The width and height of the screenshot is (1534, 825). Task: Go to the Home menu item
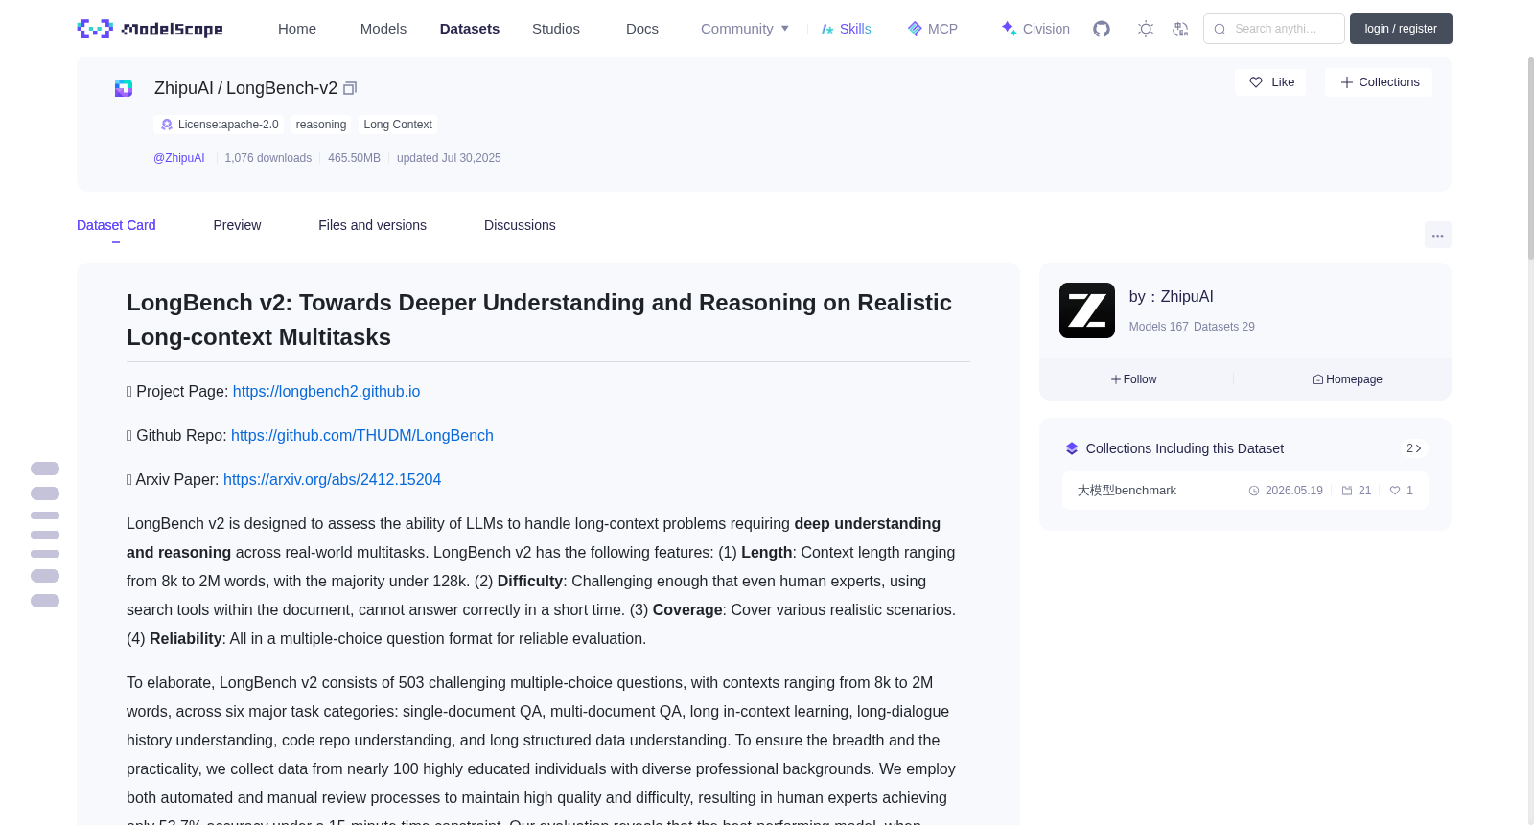(x=297, y=29)
